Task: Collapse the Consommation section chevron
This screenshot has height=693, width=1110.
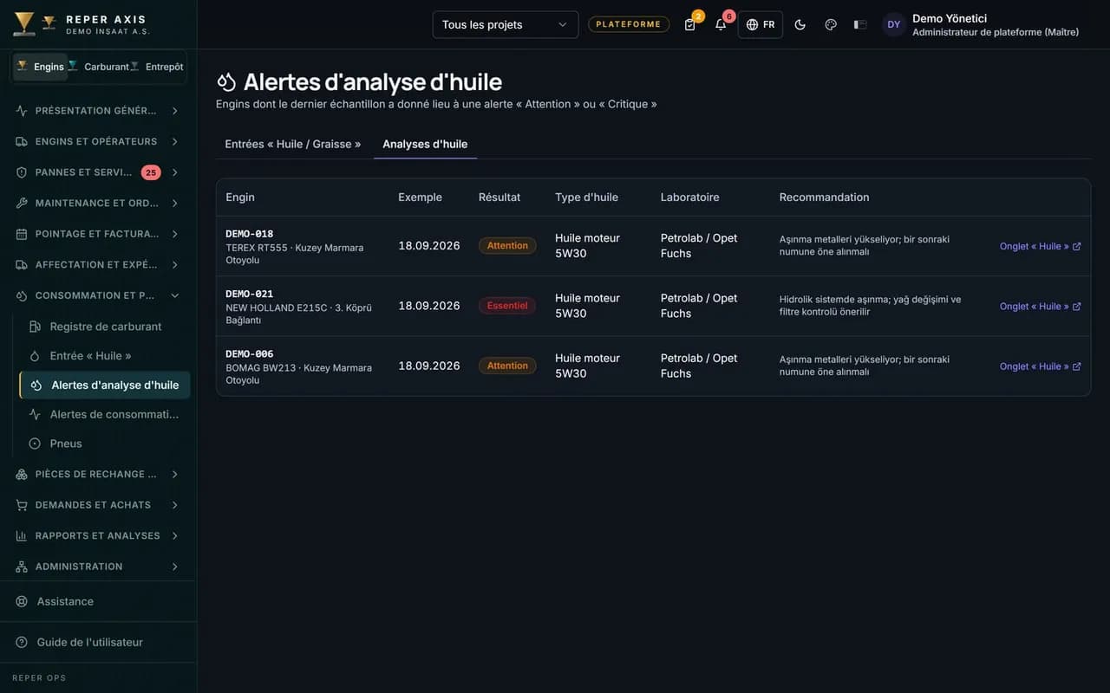Action: [x=175, y=295]
